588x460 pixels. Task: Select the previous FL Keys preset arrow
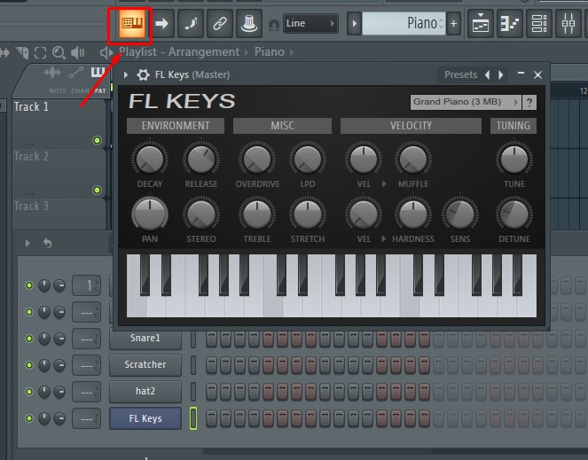coord(487,75)
